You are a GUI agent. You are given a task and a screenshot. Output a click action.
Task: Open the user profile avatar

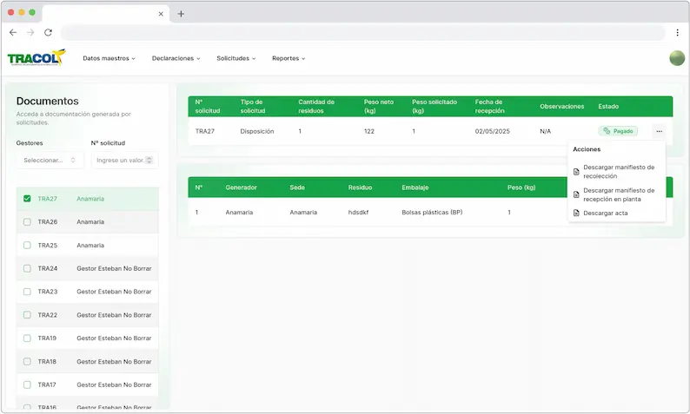677,58
